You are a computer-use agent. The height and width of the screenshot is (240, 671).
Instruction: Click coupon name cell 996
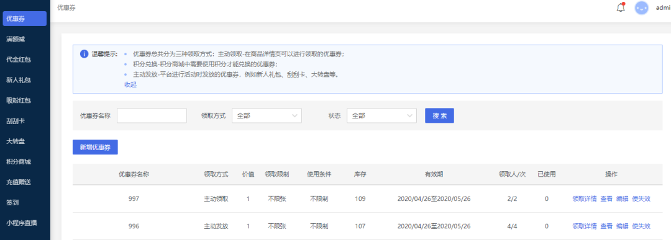pos(134,226)
